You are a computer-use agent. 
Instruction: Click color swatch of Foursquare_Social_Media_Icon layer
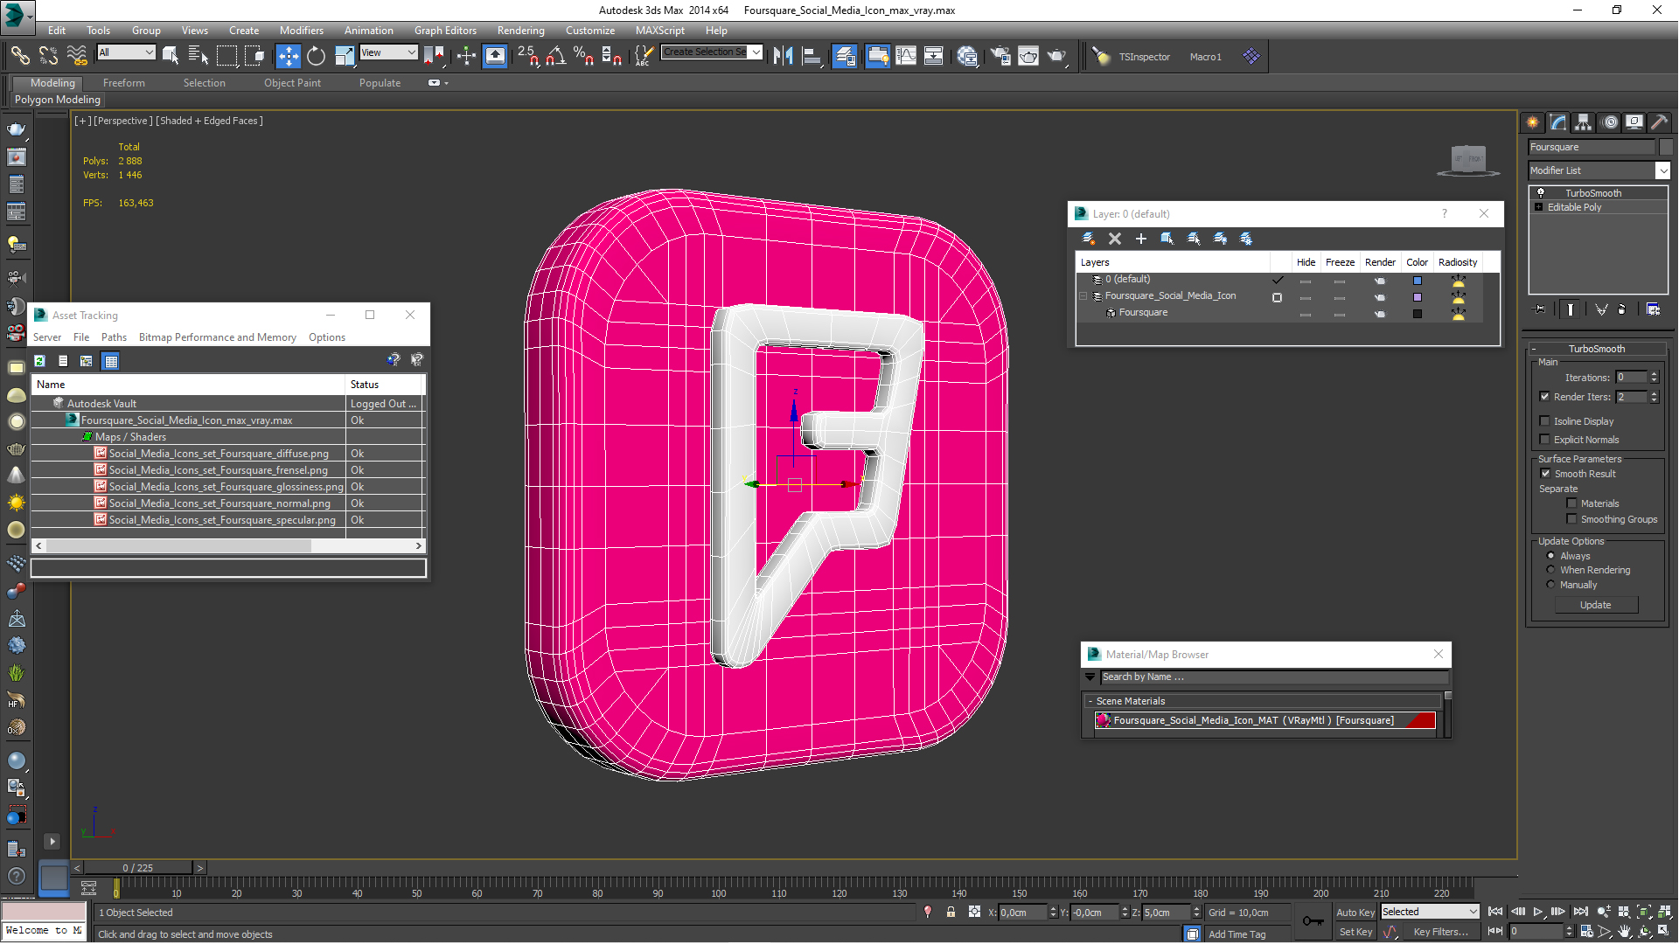(x=1418, y=297)
